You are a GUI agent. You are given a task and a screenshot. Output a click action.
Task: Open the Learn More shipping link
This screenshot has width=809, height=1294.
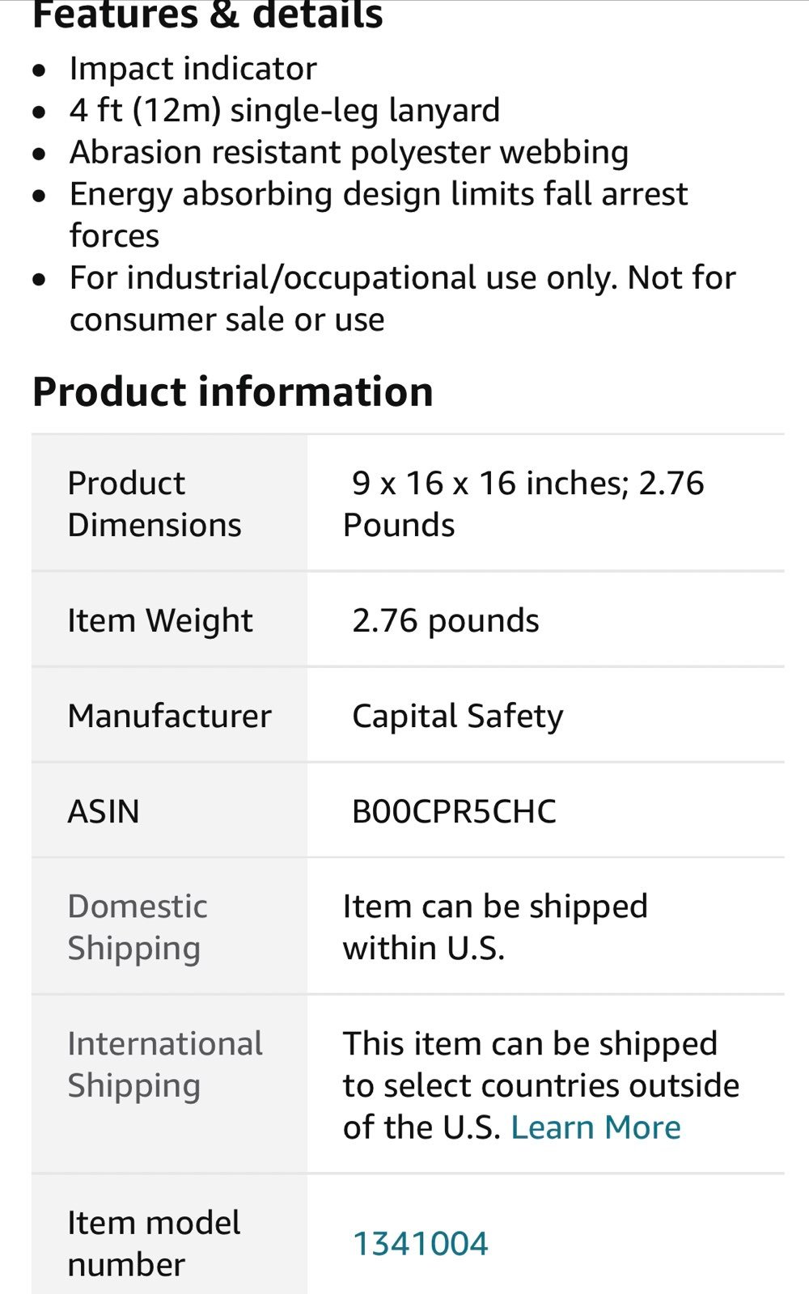click(x=595, y=1127)
